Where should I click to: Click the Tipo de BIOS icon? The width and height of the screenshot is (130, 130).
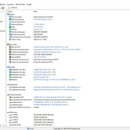10,57
